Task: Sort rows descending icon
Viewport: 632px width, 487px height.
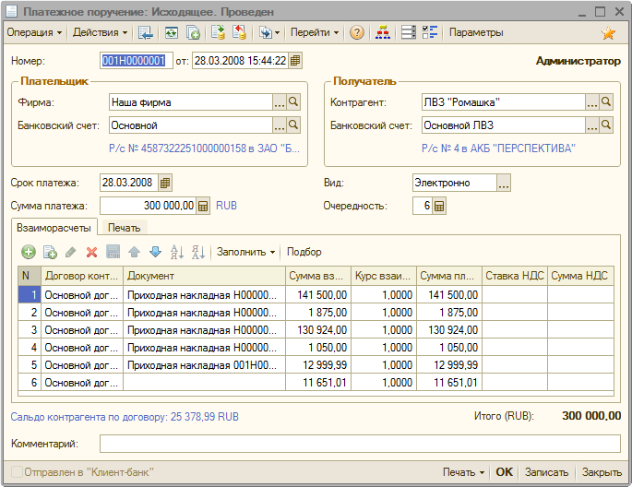Action: 197,252
